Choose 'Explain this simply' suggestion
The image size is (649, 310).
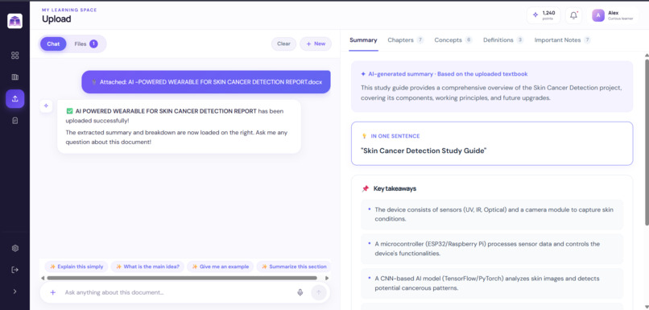(x=76, y=267)
